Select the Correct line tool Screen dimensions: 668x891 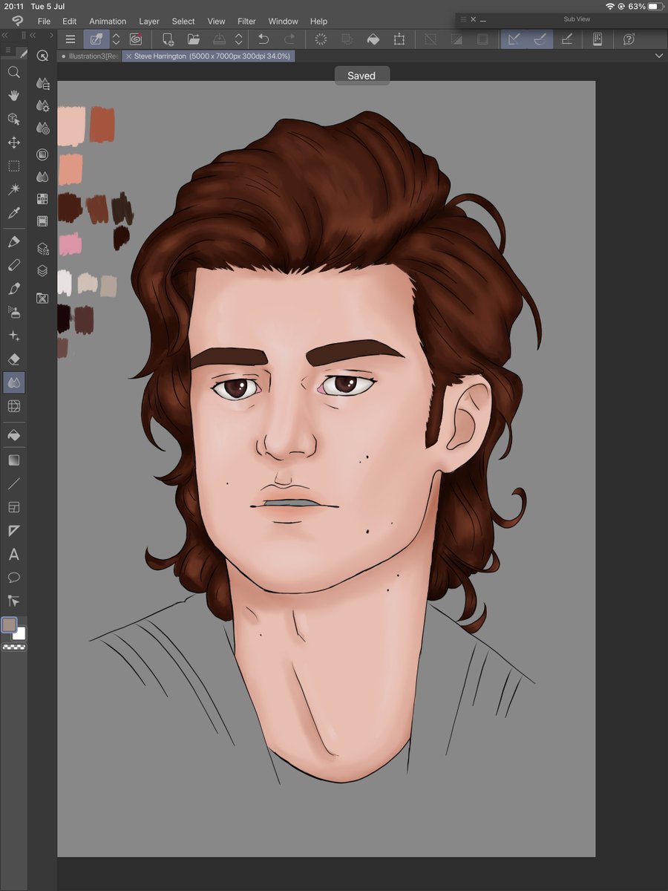click(x=13, y=601)
